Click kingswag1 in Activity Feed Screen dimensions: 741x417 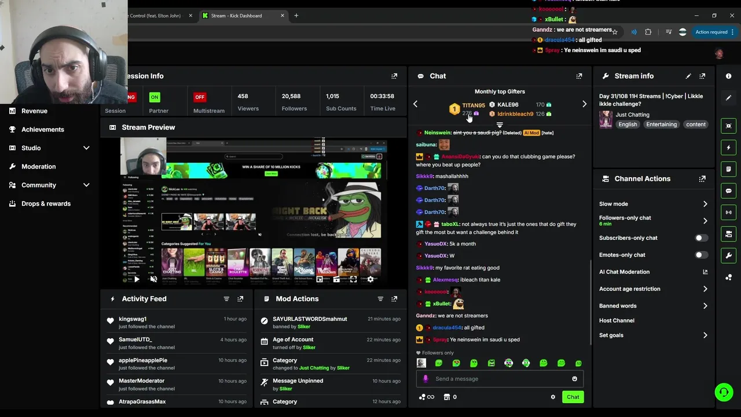[x=133, y=319]
